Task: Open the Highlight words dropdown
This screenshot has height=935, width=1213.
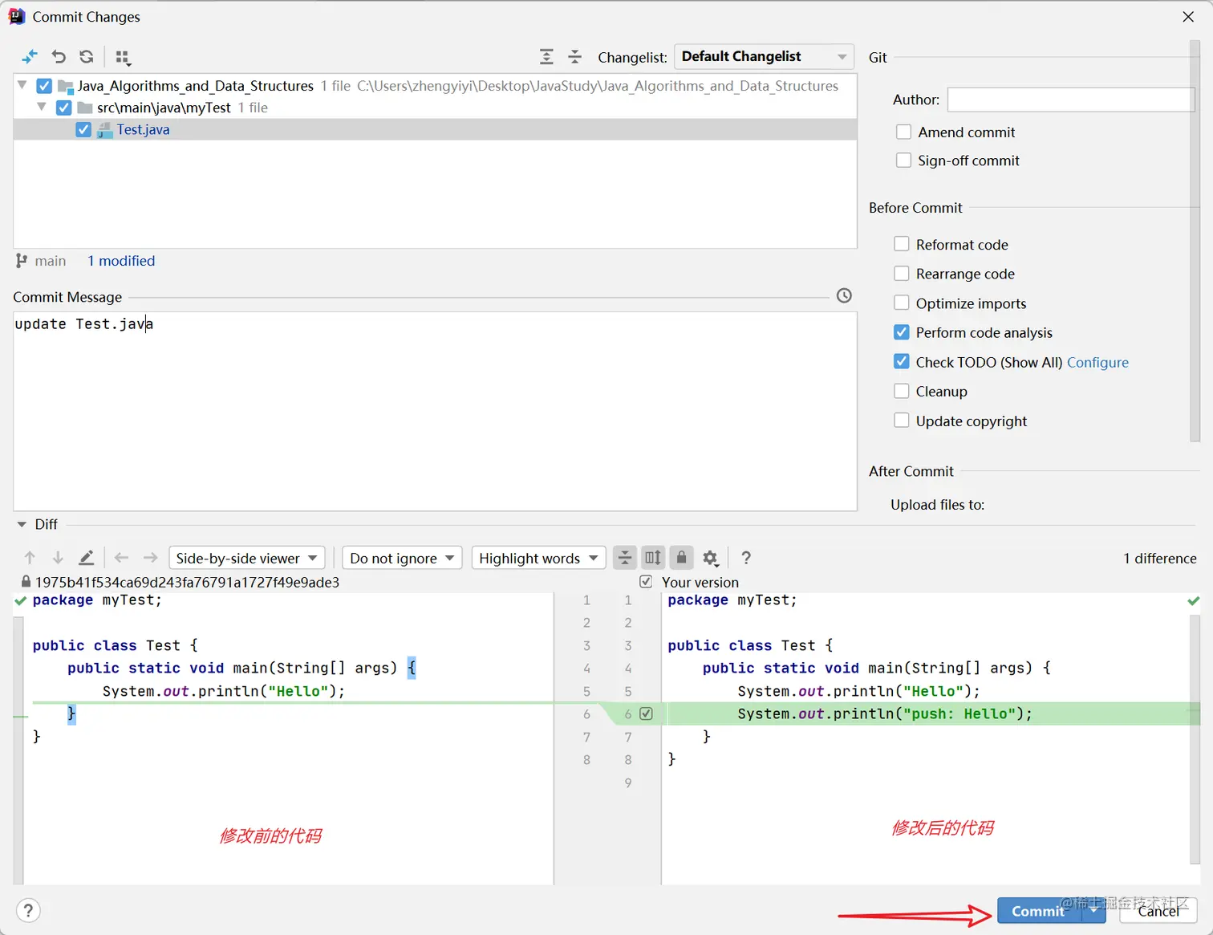Action: [538, 558]
